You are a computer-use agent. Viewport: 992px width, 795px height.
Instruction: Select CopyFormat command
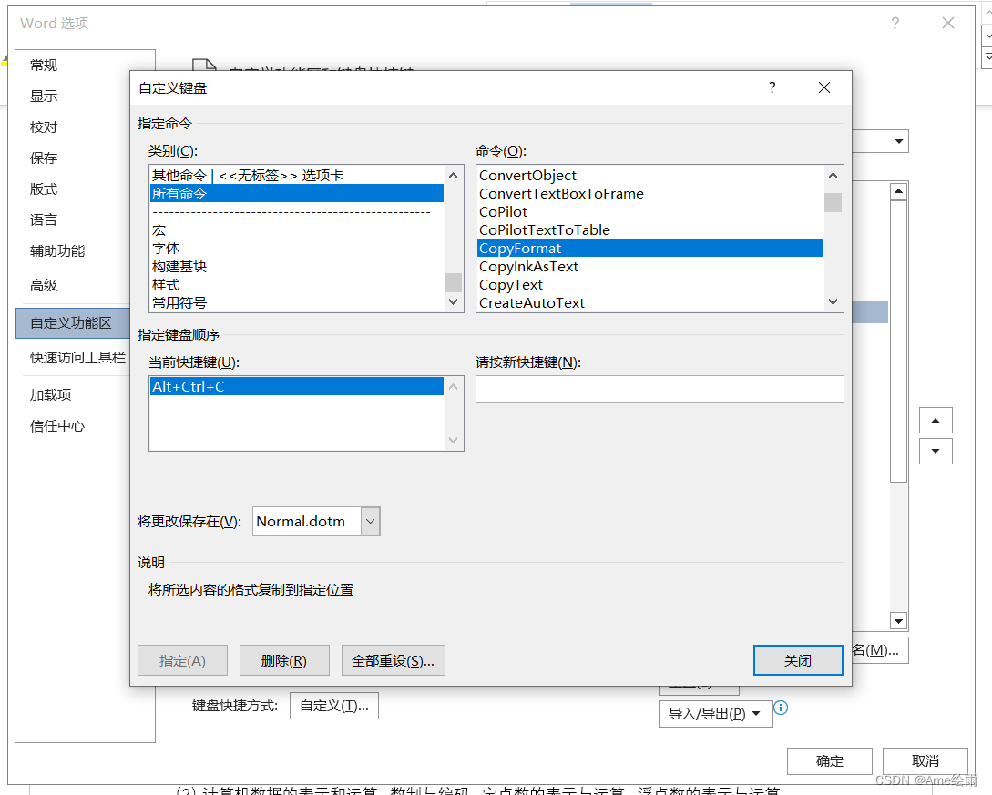click(649, 249)
